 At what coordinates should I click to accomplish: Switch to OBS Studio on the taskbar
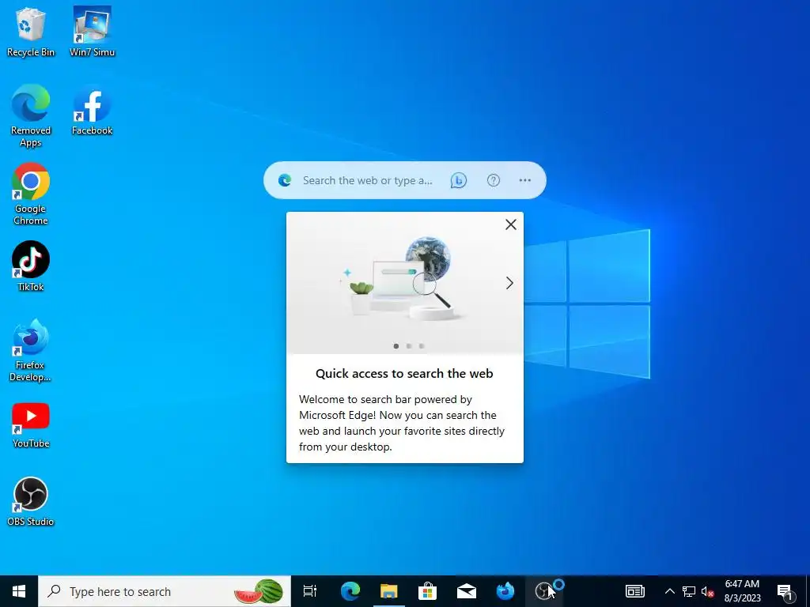(544, 591)
